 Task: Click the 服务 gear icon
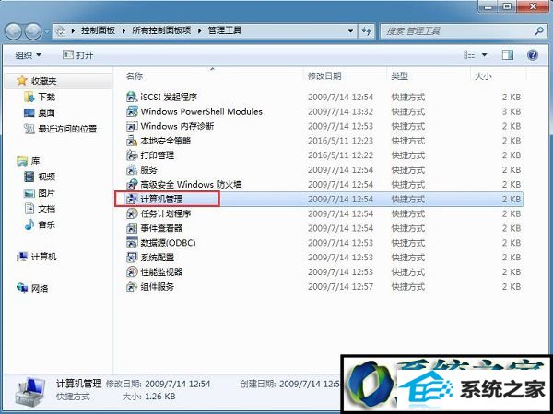(x=132, y=170)
